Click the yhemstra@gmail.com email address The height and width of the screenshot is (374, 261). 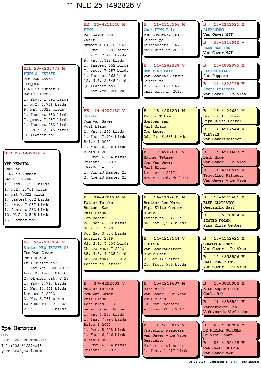[x=21, y=351]
